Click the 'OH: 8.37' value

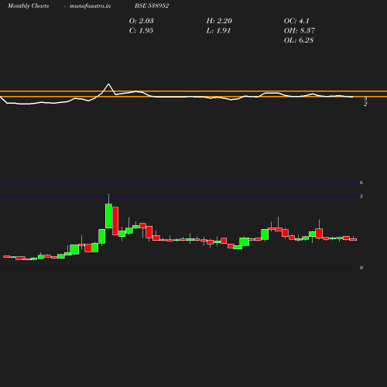(x=300, y=30)
